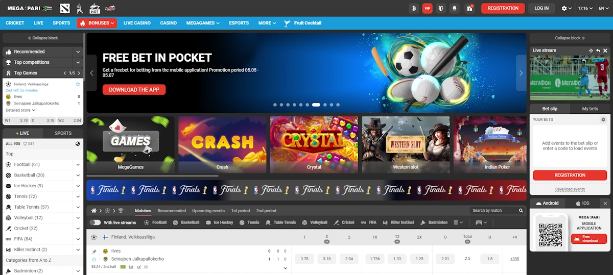Star the Ilves match as favorite
The height and width of the screenshot is (275, 613).
(x=94, y=259)
